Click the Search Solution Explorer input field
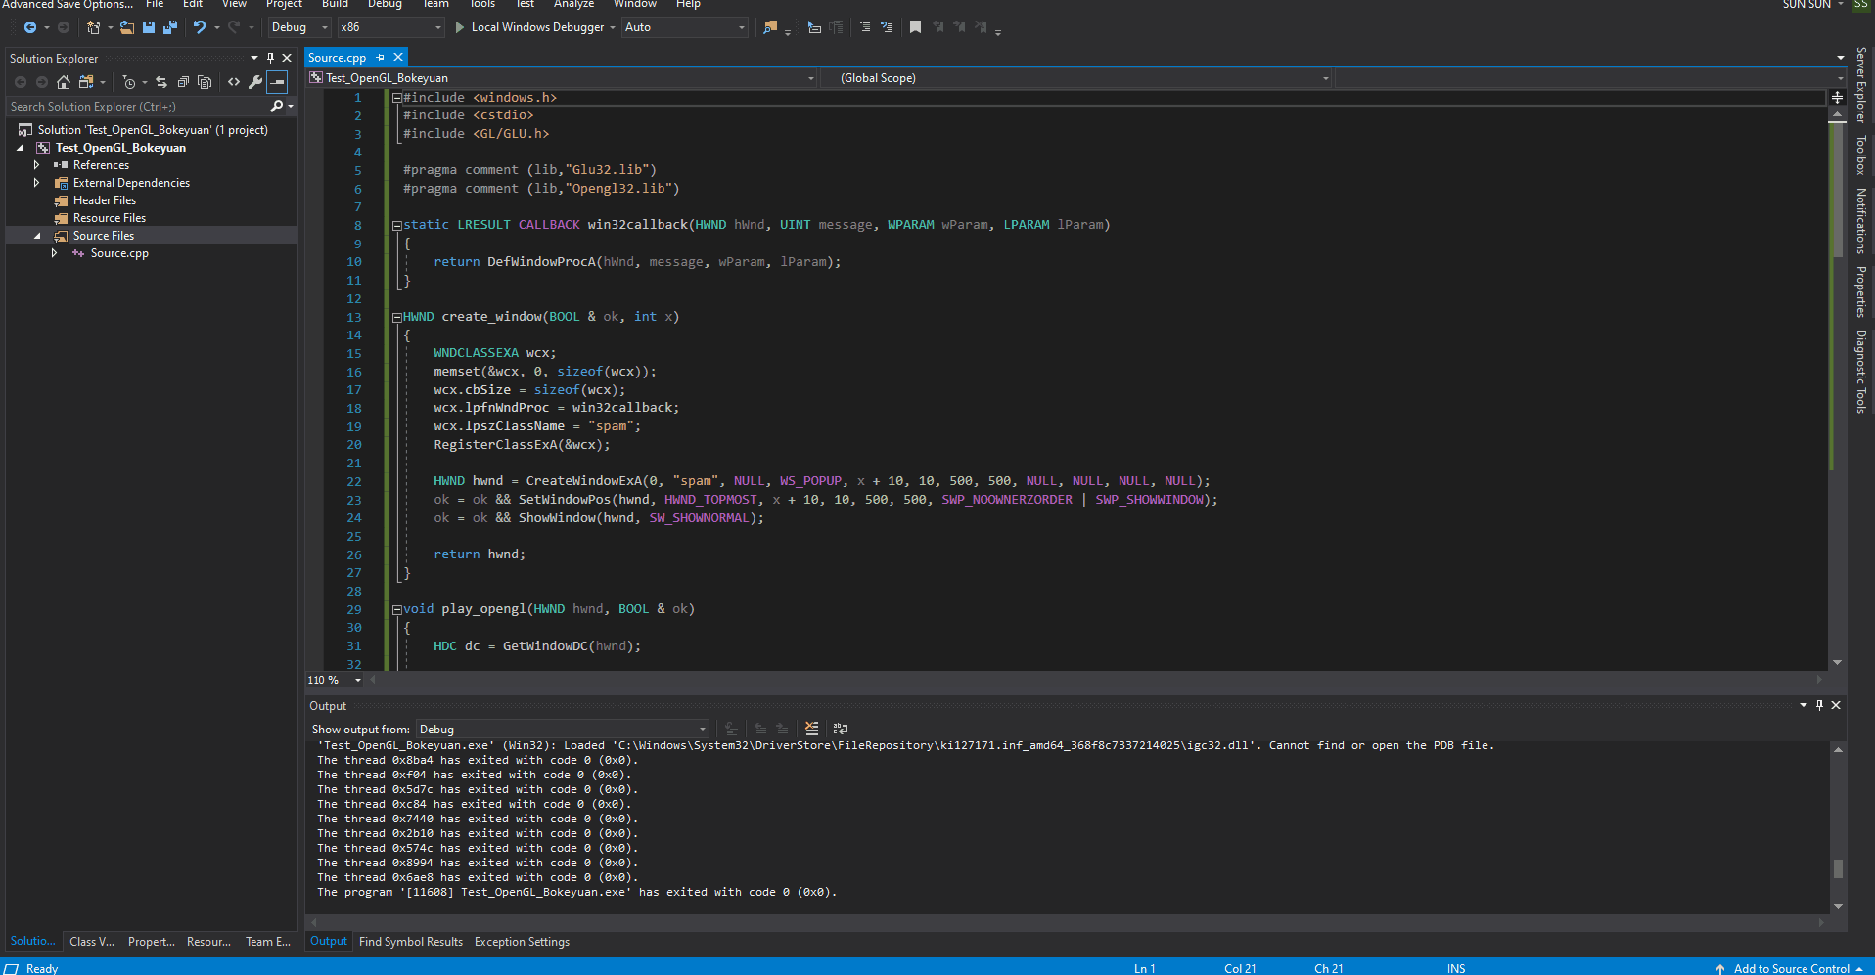The width and height of the screenshot is (1875, 975). coord(137,107)
